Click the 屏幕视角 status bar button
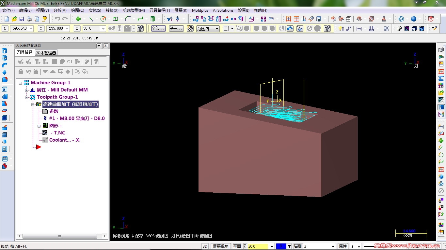The image size is (446, 250). point(221,246)
